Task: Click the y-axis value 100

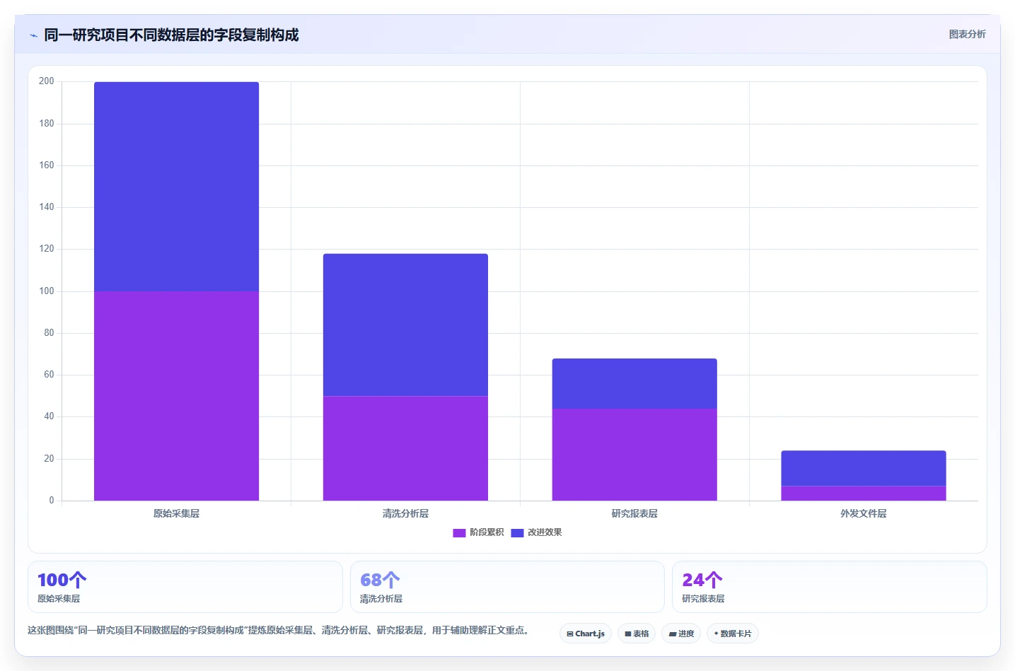Action: point(47,291)
